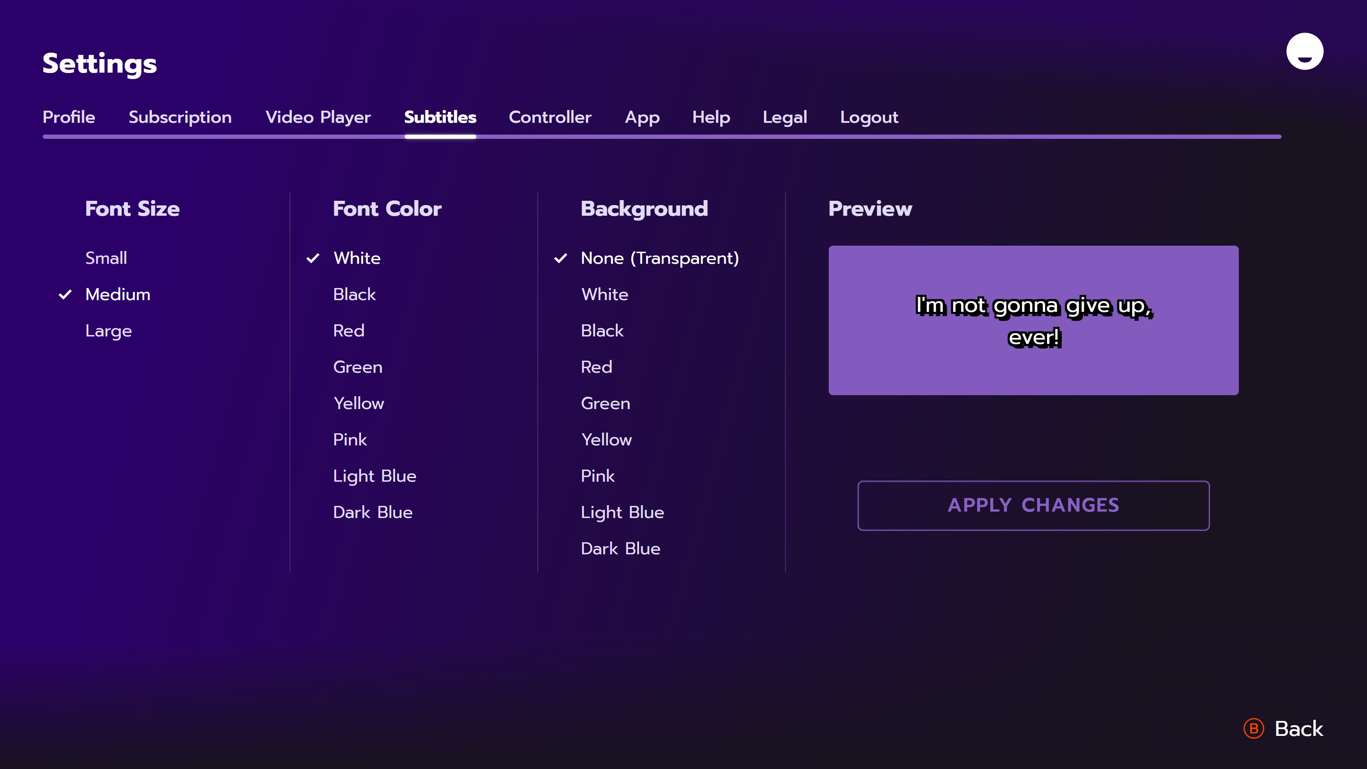This screenshot has height=769, width=1367.
Task: Choose Black background option
Action: 602,331
